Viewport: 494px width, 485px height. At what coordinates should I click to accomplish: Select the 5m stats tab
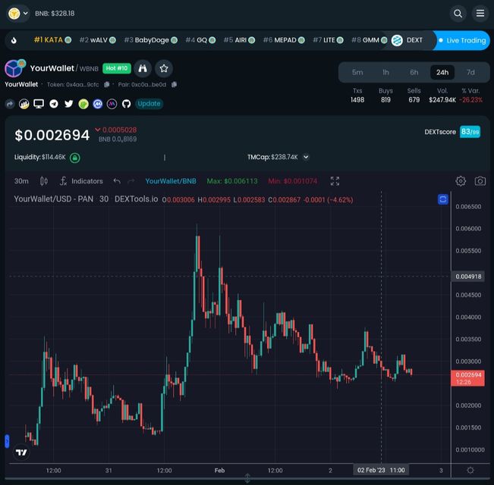coord(357,72)
